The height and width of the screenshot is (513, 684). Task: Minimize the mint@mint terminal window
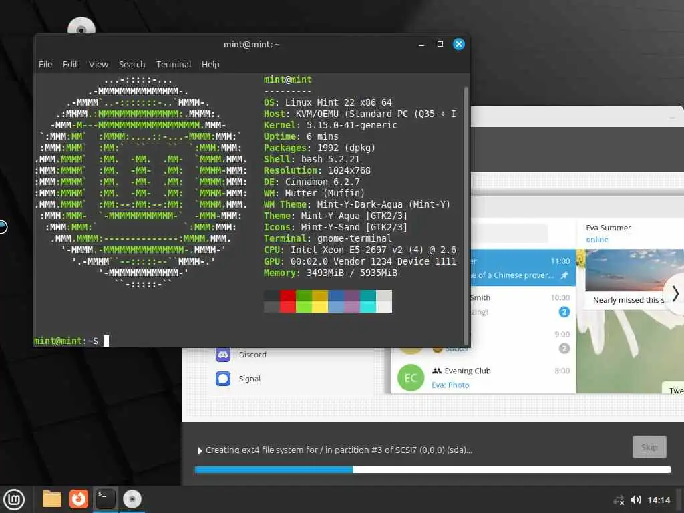[x=421, y=45]
